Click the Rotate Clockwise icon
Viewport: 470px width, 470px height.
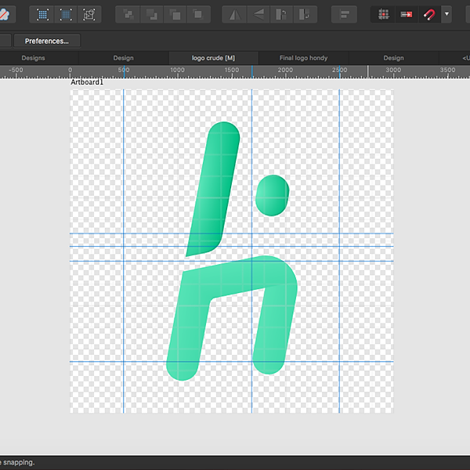tap(305, 14)
